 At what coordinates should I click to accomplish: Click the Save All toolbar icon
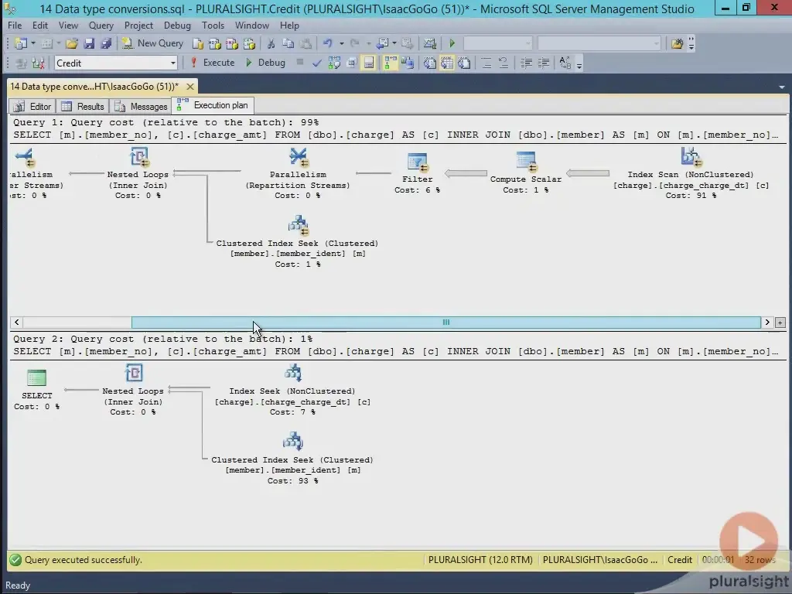(105, 43)
